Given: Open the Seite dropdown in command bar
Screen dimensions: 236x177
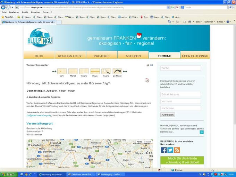Looking at the screenshot, I should click(199, 22).
